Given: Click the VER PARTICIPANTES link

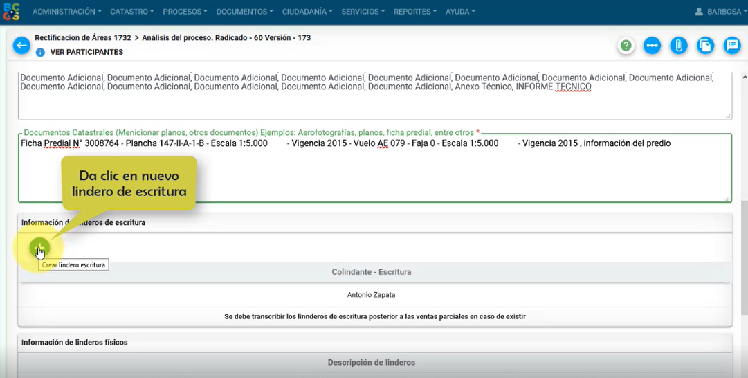Looking at the screenshot, I should 86,53.
